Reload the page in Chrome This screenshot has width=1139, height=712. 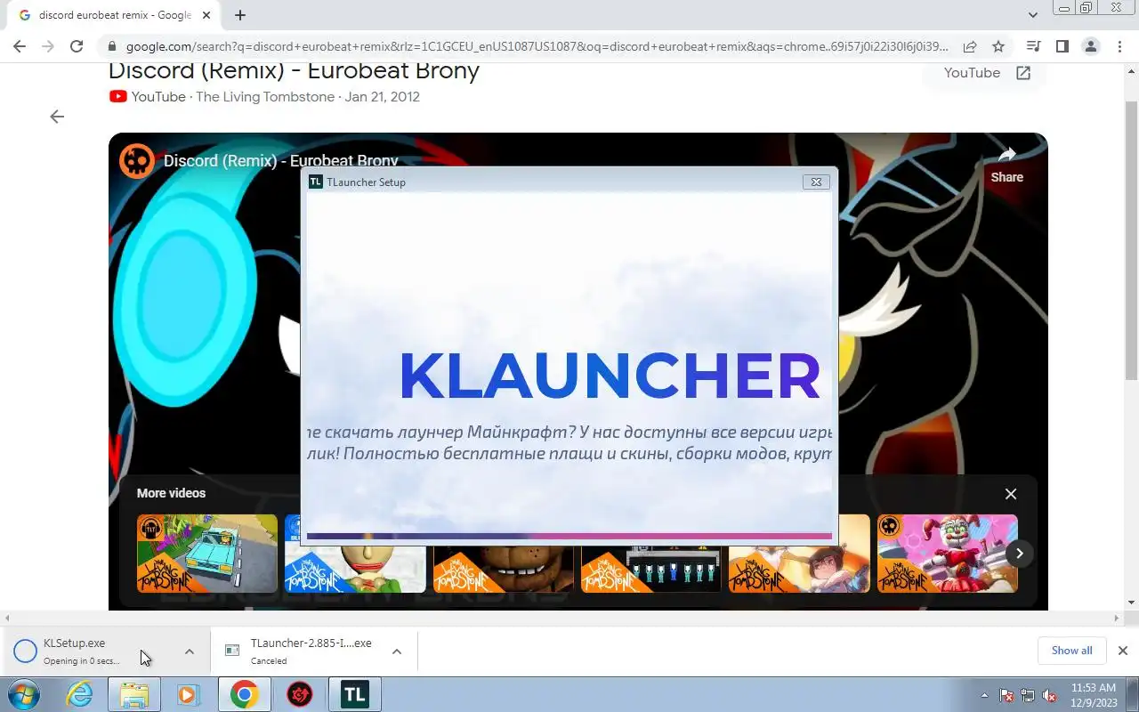(77, 46)
